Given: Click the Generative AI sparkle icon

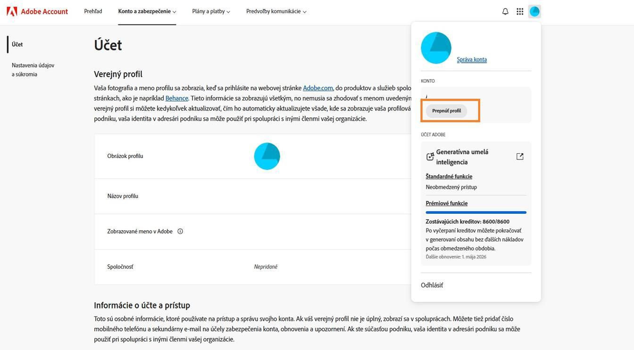Looking at the screenshot, I should pyautogui.click(x=430, y=157).
